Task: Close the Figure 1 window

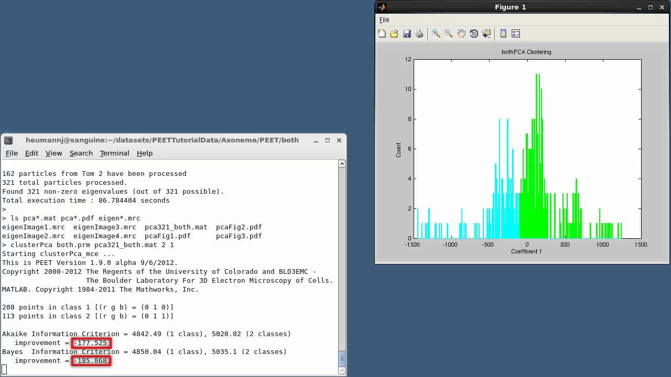Action: (x=662, y=7)
